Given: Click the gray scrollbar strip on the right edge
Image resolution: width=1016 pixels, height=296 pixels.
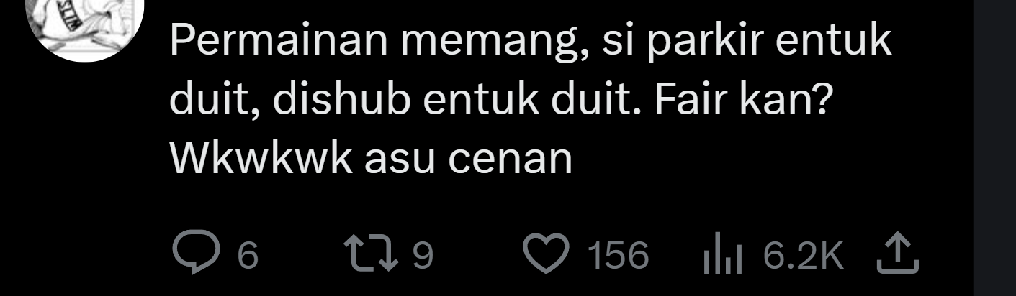Looking at the screenshot, I should pyautogui.click(x=994, y=148).
